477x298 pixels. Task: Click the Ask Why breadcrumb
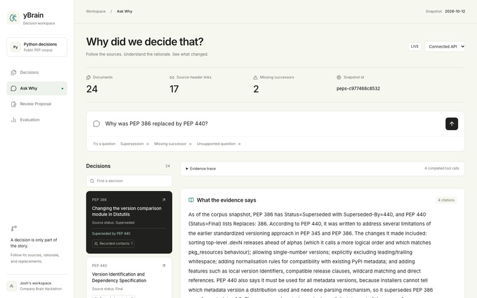tap(124, 11)
